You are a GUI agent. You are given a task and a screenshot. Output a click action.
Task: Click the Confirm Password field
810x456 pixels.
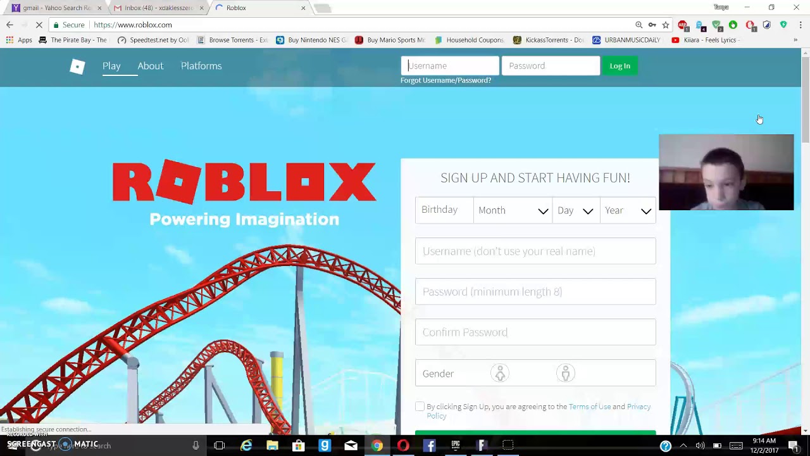535,332
